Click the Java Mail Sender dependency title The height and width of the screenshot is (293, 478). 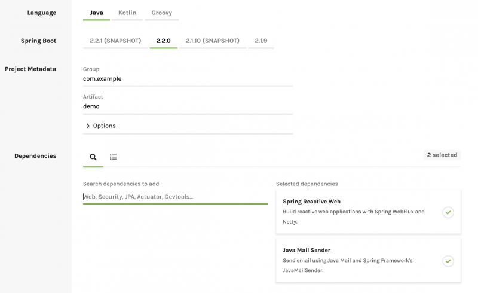[307, 250]
